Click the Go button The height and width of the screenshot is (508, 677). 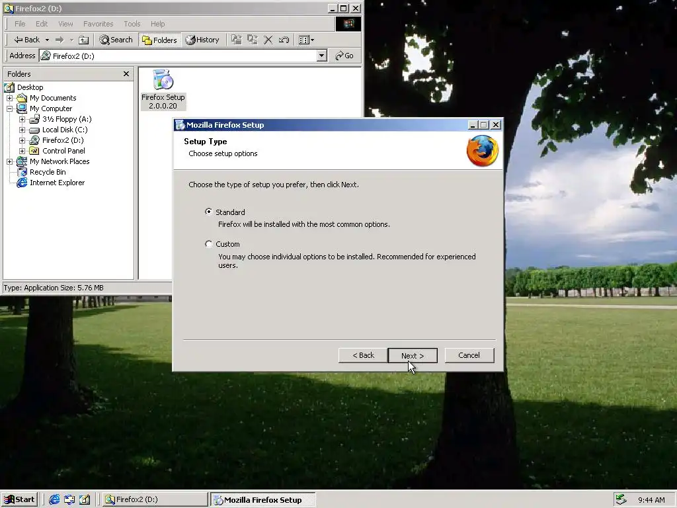[x=344, y=56]
